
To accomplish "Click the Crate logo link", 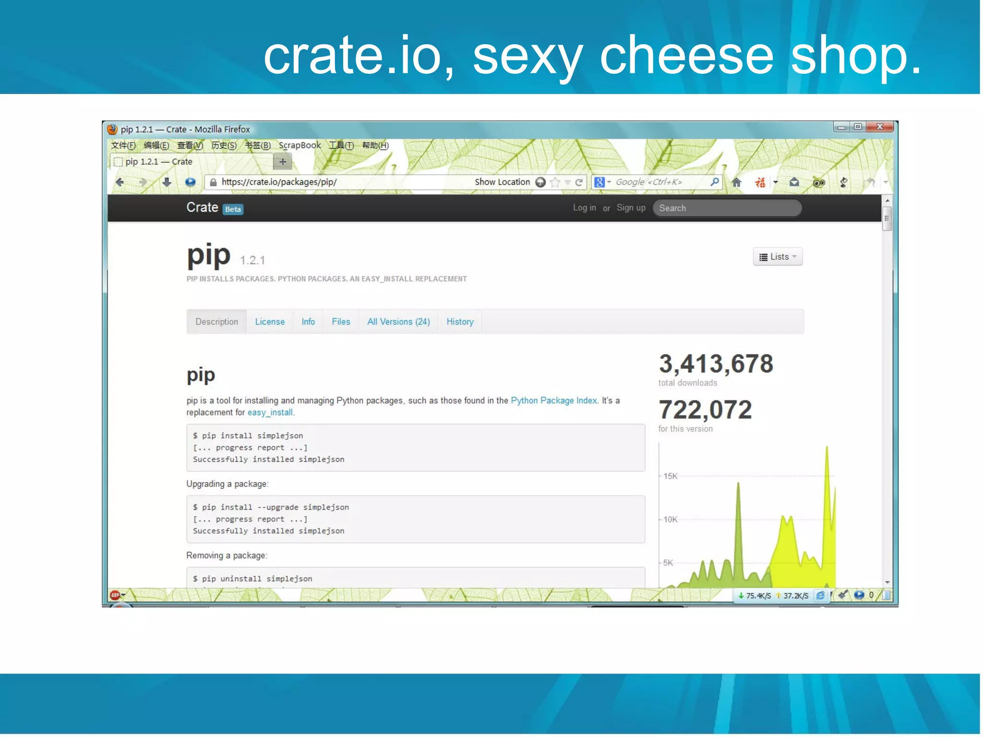I will (x=202, y=207).
